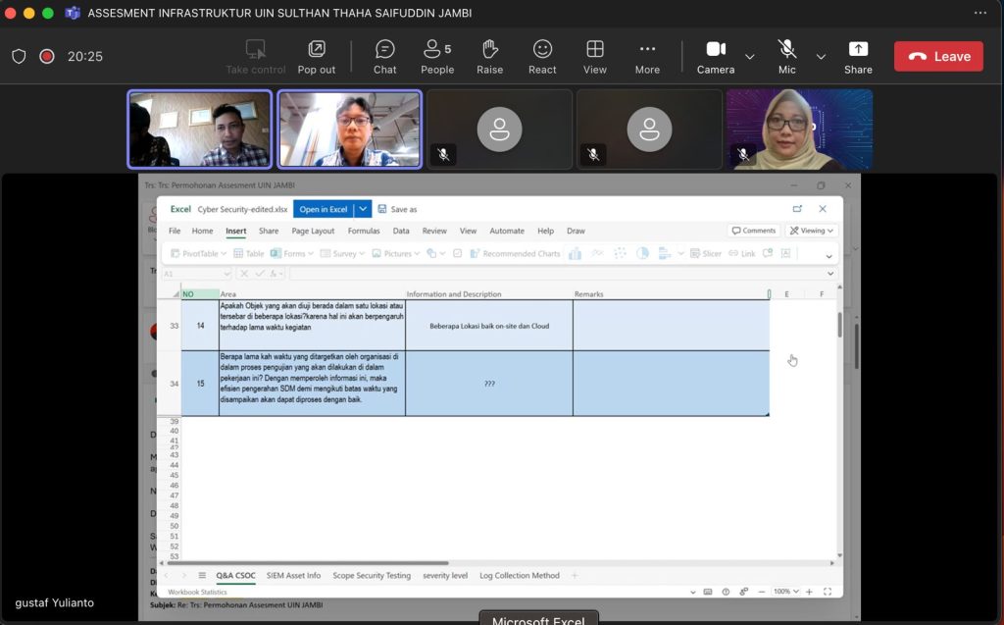Click the Open in Excel button
This screenshot has width=1004, height=625.
click(324, 209)
